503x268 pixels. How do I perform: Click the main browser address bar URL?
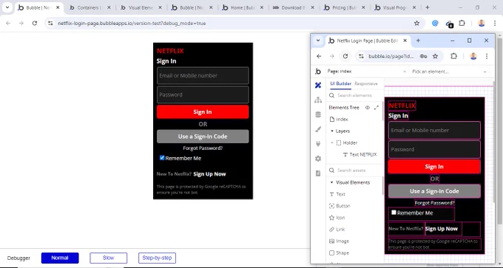132,23
